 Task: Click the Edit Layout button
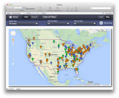click(x=108, y=13)
